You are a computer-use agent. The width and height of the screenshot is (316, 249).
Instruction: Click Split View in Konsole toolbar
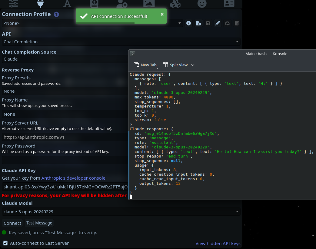pos(175,65)
